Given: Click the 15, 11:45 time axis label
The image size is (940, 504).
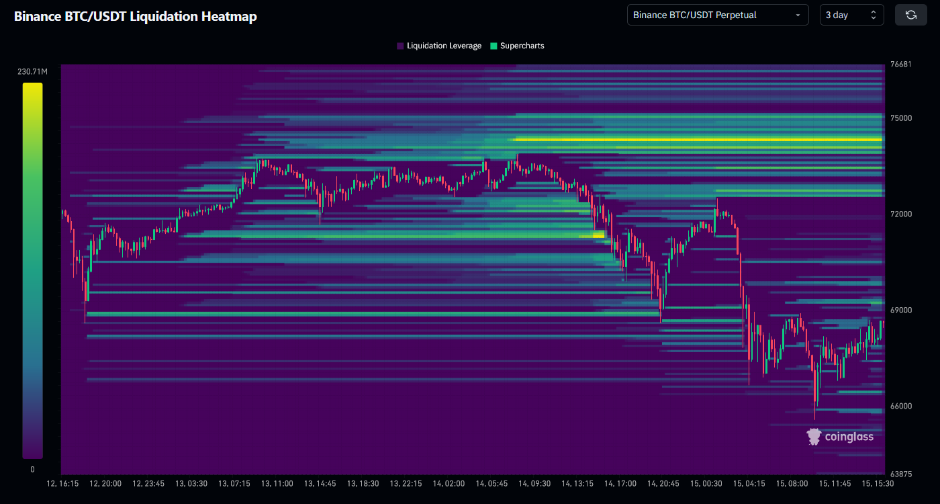Looking at the screenshot, I should pos(835,484).
